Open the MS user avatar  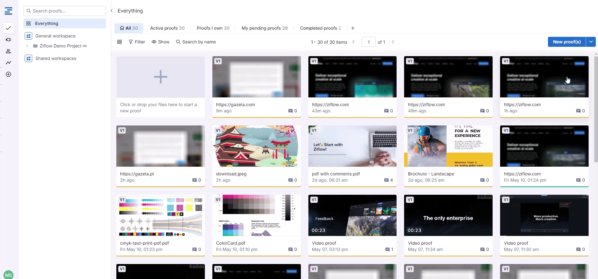click(8, 275)
